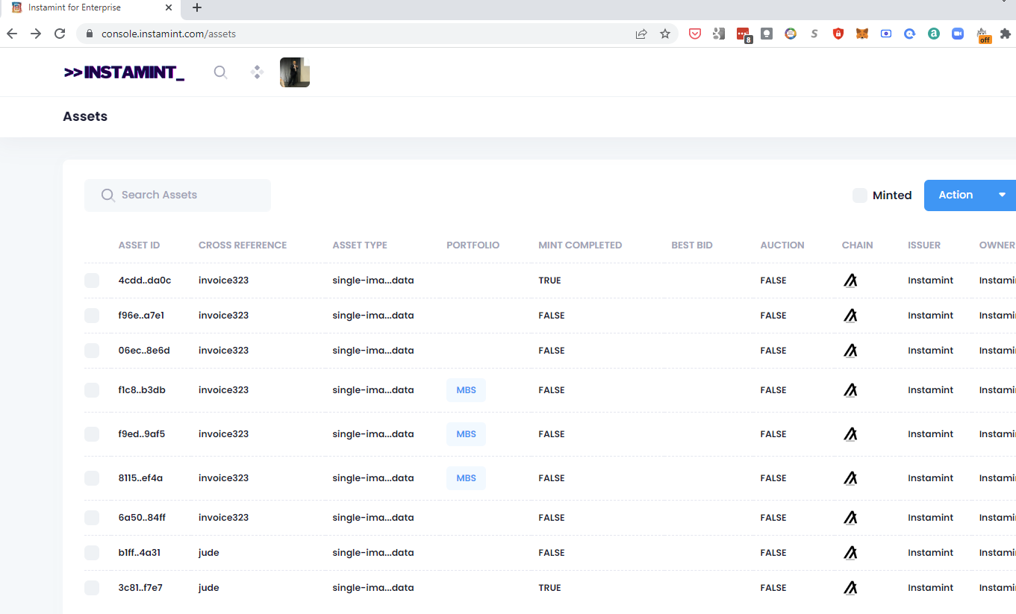Open asset ID 06ec..8e6d

click(x=144, y=351)
